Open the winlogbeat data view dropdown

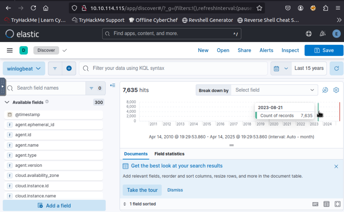[24, 69]
